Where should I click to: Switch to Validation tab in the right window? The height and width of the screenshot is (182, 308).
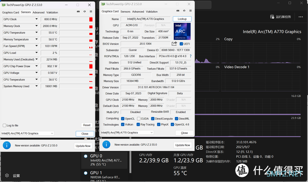(151, 12)
